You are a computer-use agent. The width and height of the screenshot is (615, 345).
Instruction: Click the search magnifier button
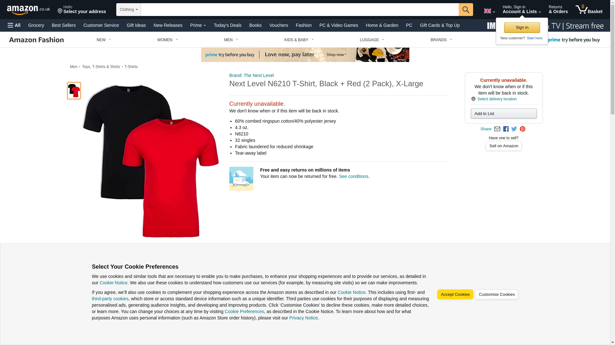[466, 10]
